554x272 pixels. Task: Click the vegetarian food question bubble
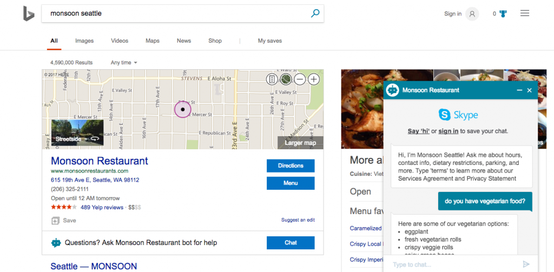click(x=485, y=201)
